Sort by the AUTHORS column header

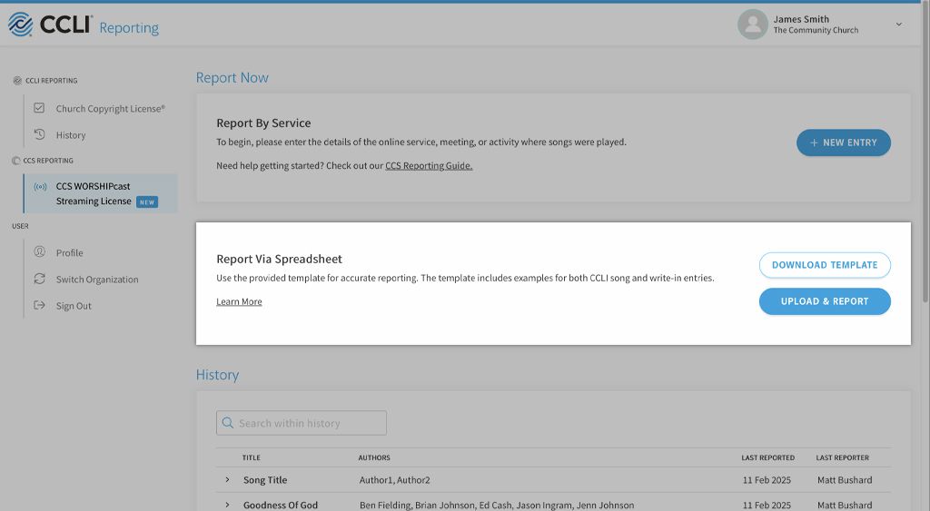point(374,457)
